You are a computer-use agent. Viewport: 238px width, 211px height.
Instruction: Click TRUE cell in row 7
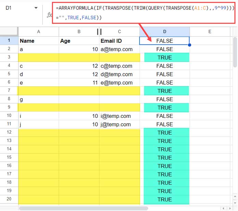[164, 91]
